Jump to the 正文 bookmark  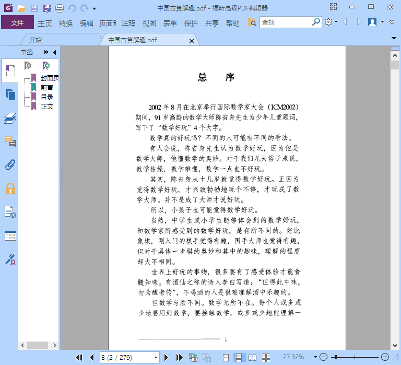[47, 107]
